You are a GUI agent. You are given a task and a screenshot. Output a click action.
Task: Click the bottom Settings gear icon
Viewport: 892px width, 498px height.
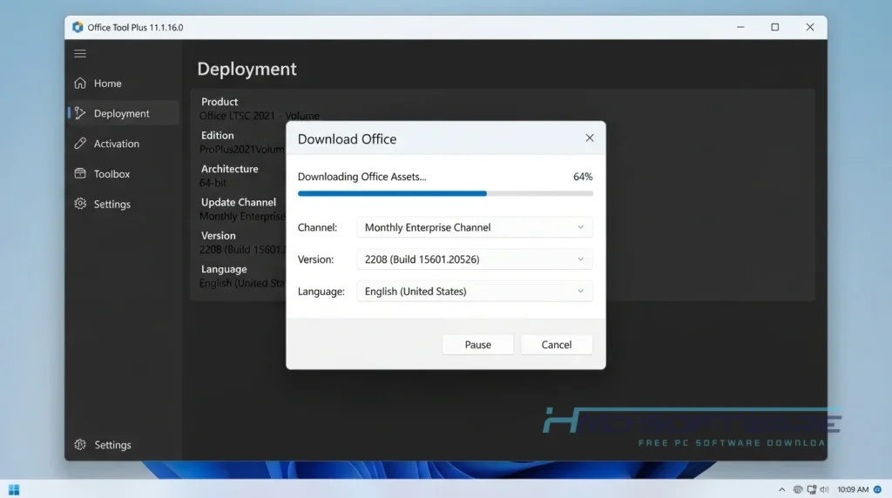point(80,445)
